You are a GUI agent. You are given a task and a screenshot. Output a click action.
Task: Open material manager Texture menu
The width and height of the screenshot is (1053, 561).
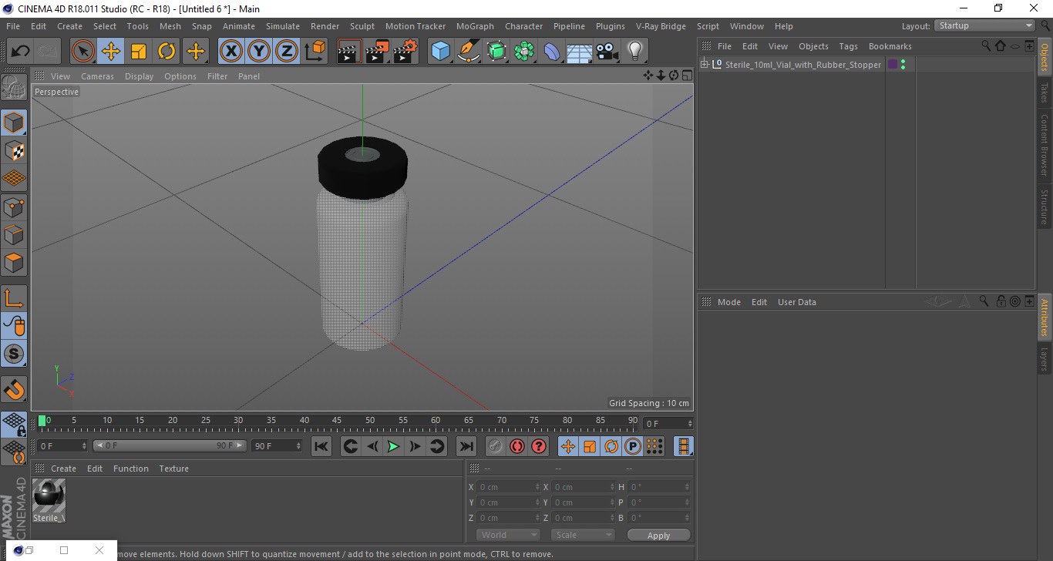pyautogui.click(x=173, y=469)
